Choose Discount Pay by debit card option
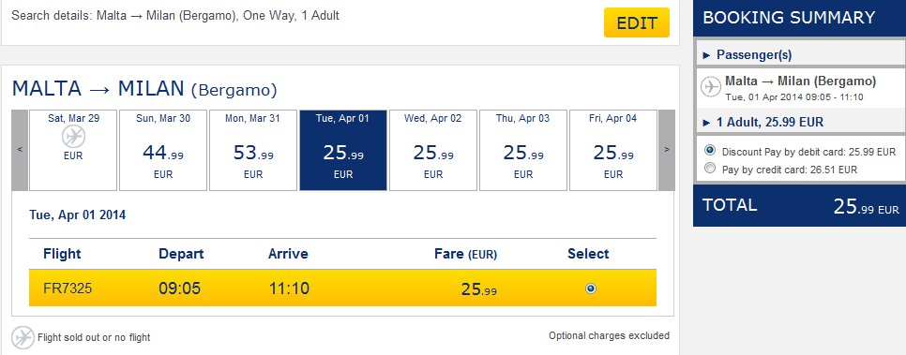 (710, 151)
